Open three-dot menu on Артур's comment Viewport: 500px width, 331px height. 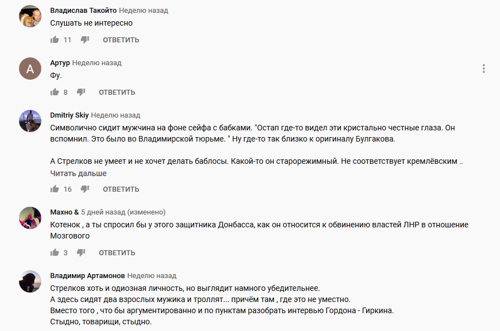484,69
